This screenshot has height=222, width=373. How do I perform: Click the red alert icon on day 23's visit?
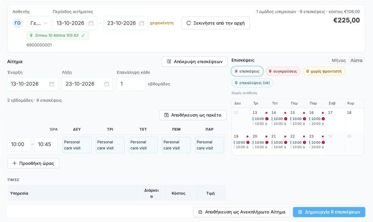click(323, 142)
